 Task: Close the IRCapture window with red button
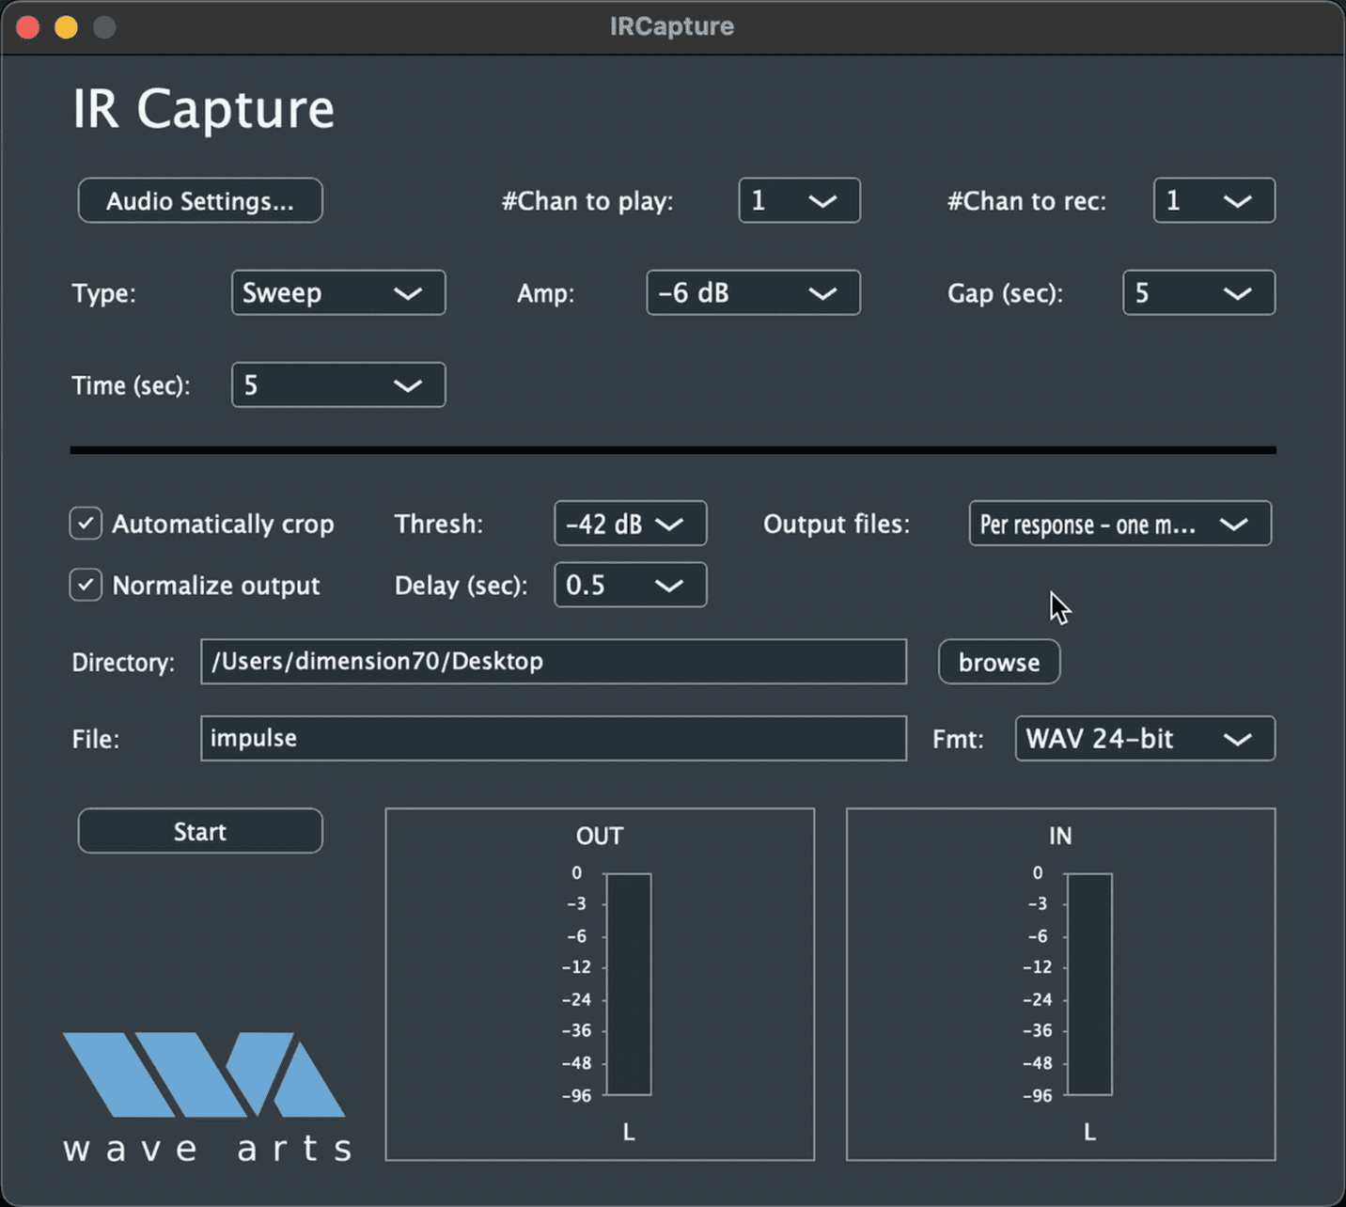tap(27, 27)
